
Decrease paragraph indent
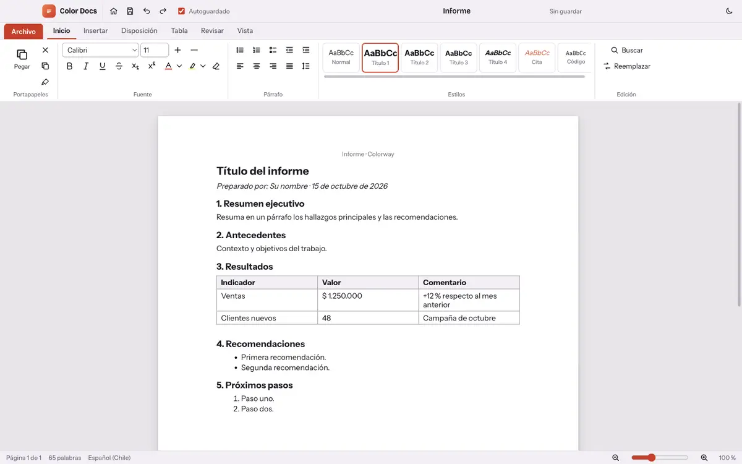(x=289, y=50)
